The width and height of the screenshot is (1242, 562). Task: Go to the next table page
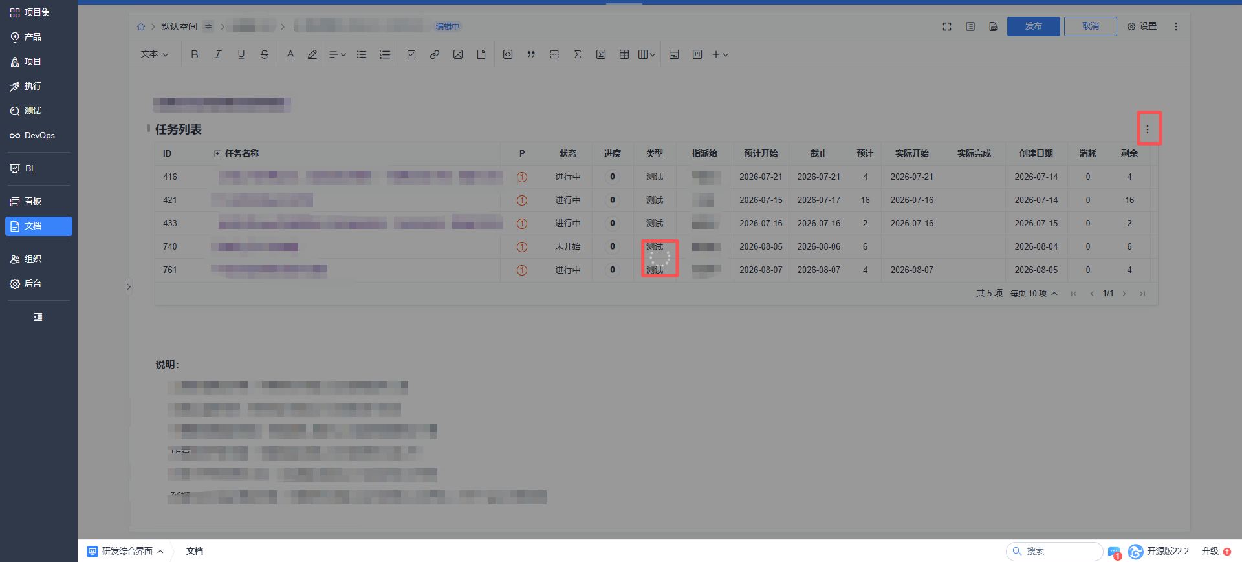point(1124,294)
